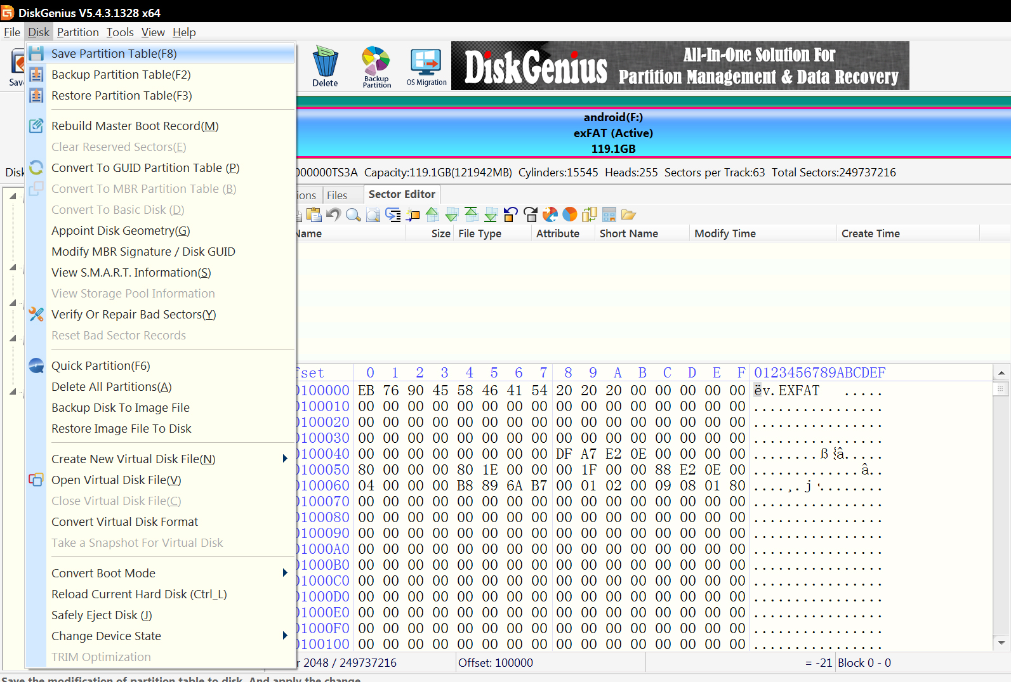Image resolution: width=1011 pixels, height=682 pixels.
Task: Select the android(F:) exFAT partition bar
Action: (x=654, y=133)
